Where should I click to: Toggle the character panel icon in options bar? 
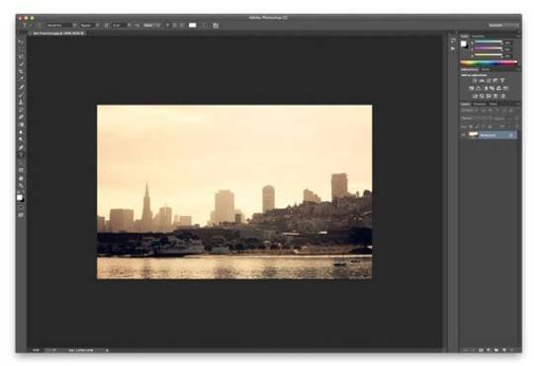point(216,25)
